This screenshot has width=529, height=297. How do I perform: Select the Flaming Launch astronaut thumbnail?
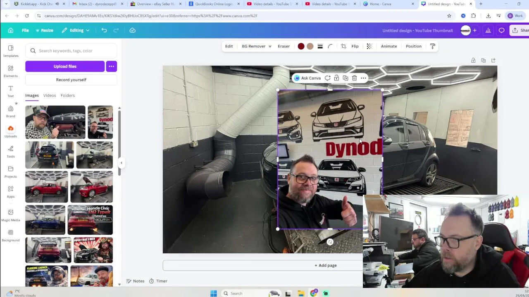47,276
